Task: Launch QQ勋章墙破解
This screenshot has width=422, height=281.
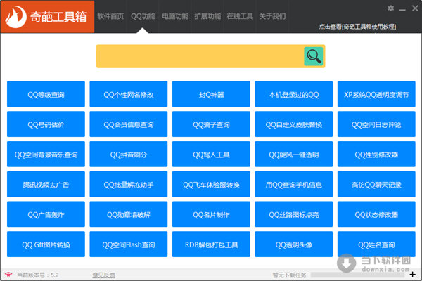Action: click(129, 214)
